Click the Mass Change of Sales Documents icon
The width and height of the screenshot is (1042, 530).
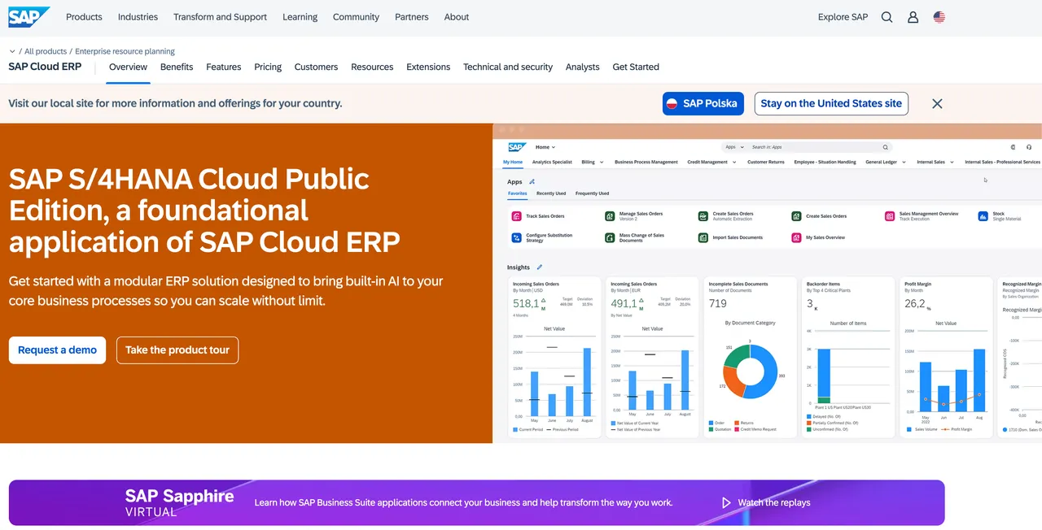[x=610, y=237]
